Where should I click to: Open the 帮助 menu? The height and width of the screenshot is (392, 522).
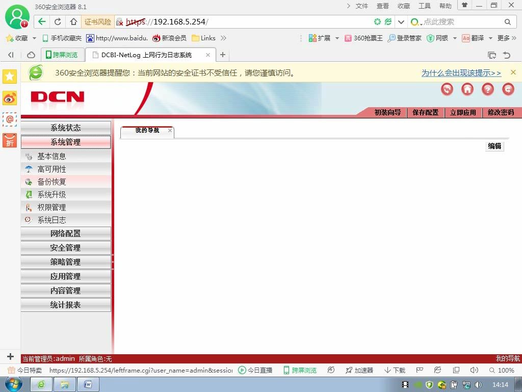(445, 6)
